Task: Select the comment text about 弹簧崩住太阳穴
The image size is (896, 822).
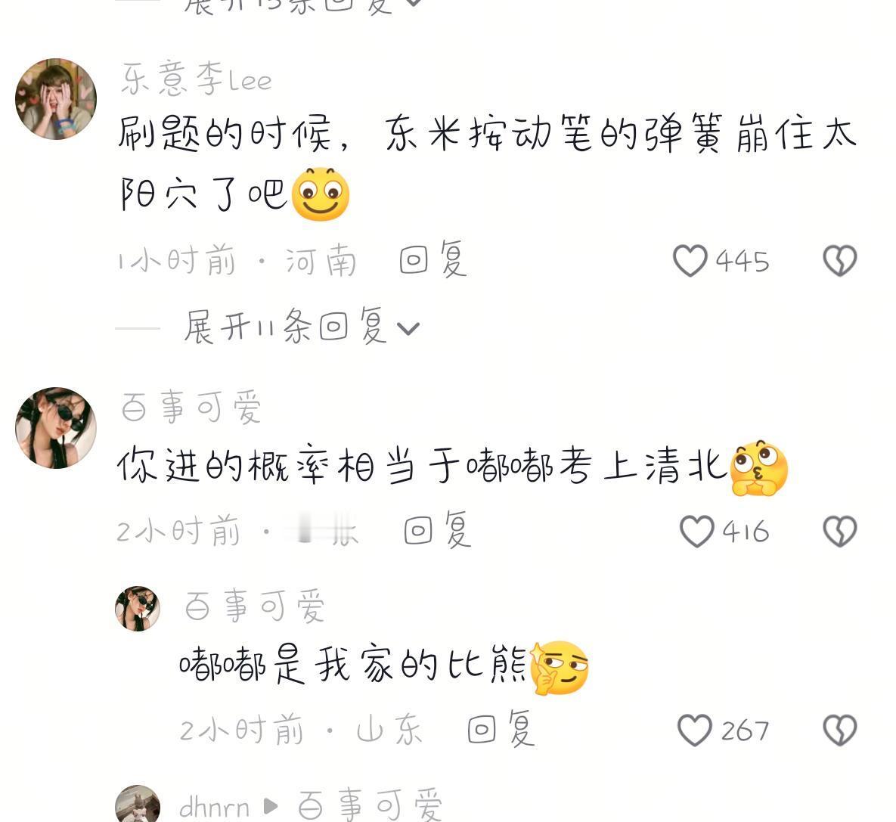Action: point(487,164)
